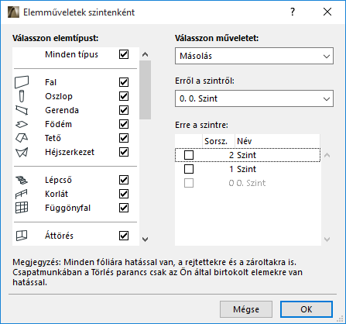Click story list scroll down arrow
The width and height of the screenshot is (346, 324).
pyautogui.click(x=327, y=240)
